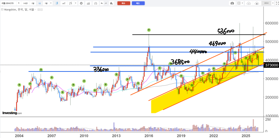Expand the dropdown next to 2024
This screenshot has width=279, height=138.
[272, 3]
